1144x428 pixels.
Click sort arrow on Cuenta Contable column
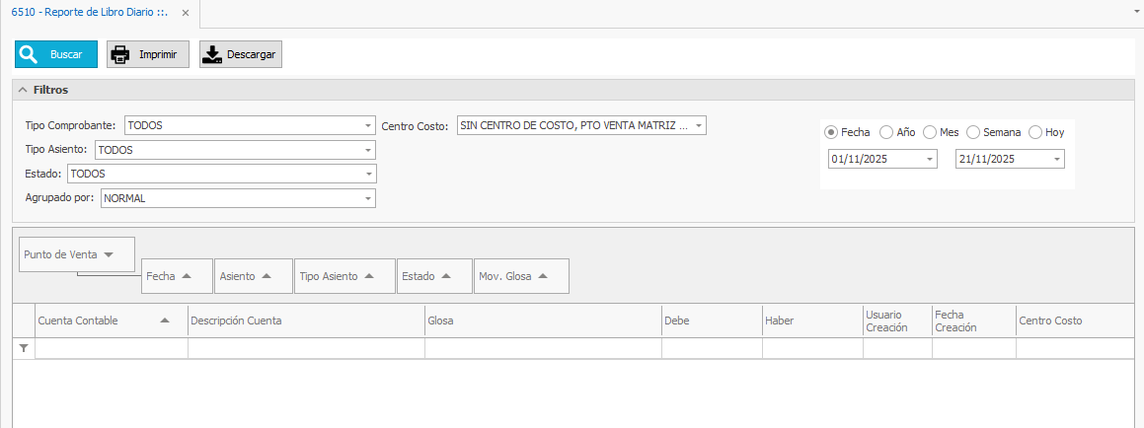click(x=165, y=321)
